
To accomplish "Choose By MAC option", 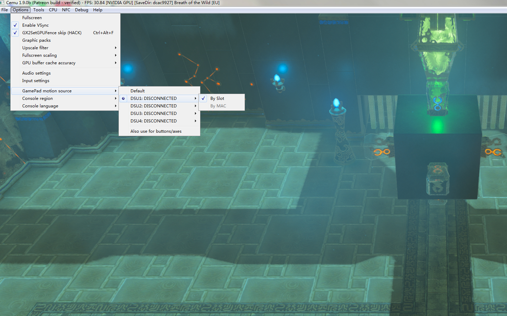I will (222, 106).
